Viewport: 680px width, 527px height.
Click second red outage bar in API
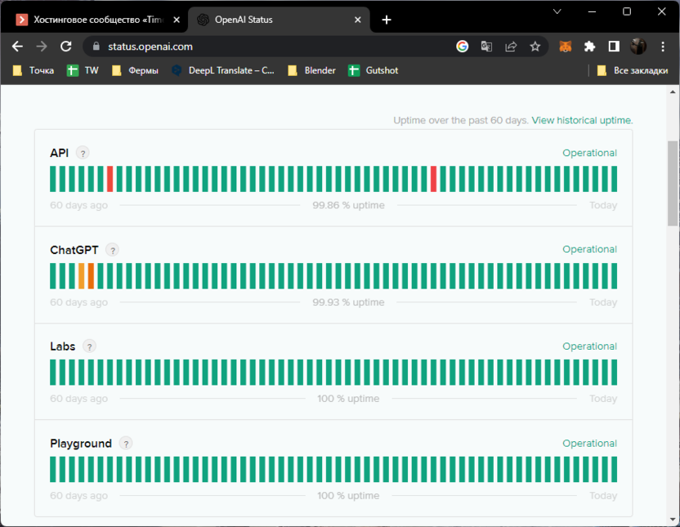pyautogui.click(x=433, y=179)
